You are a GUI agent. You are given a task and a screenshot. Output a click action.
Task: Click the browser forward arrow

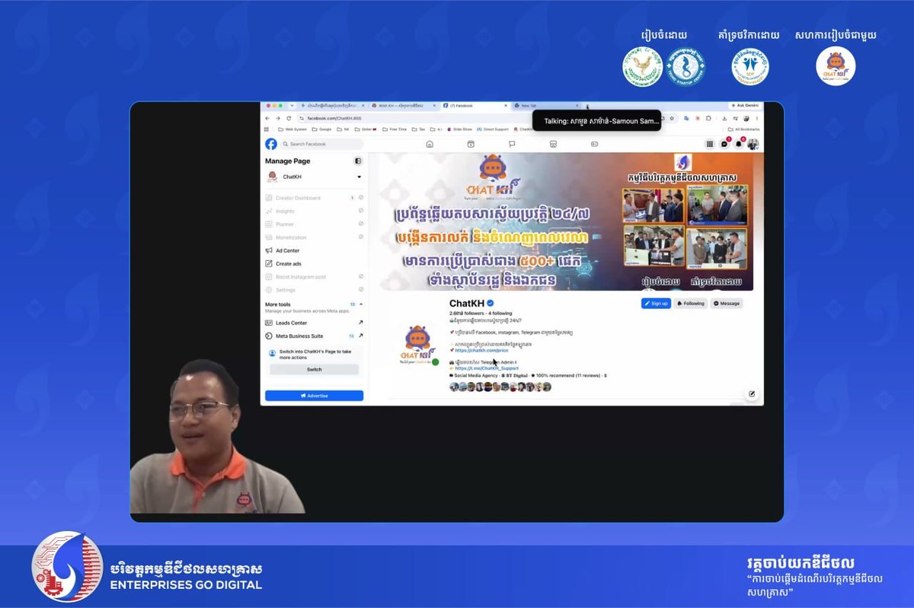point(277,118)
